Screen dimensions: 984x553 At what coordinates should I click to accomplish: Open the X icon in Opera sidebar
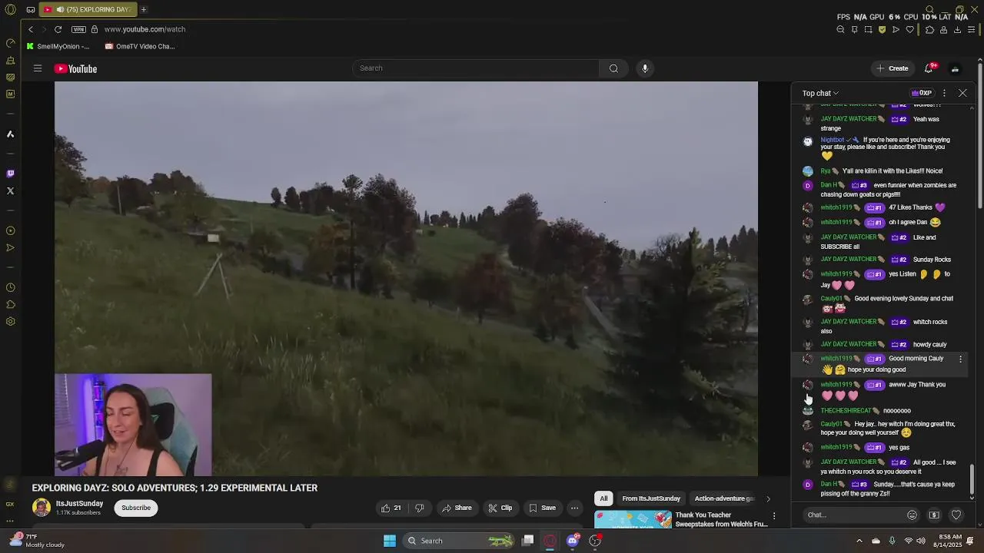click(x=10, y=190)
